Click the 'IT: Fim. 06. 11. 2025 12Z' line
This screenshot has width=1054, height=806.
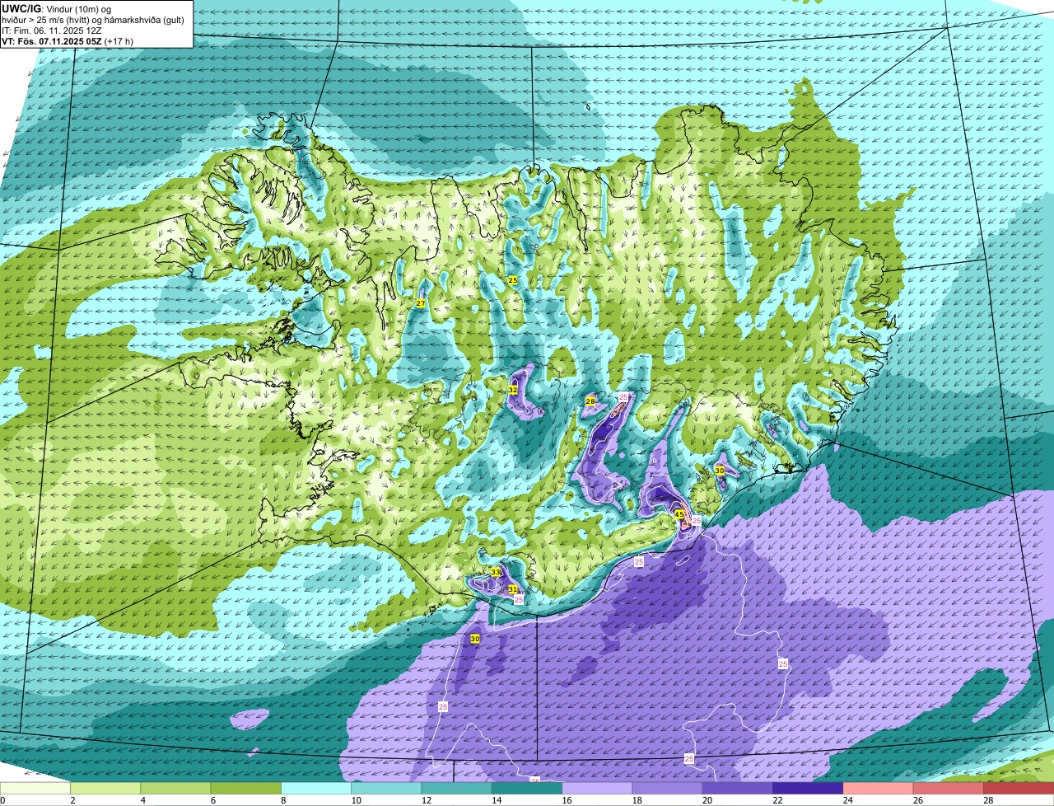(x=52, y=30)
